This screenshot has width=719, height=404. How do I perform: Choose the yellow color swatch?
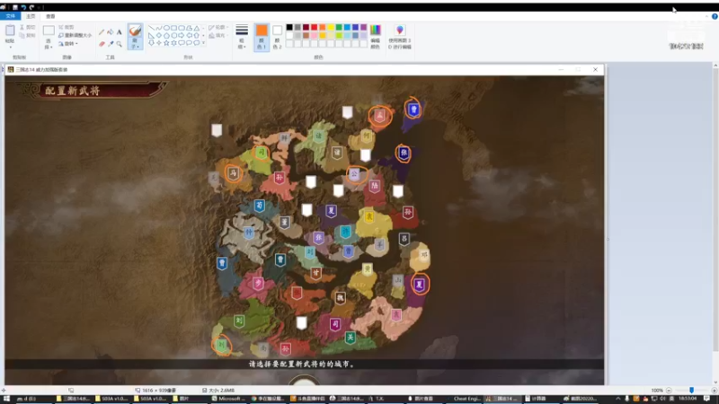(x=330, y=28)
